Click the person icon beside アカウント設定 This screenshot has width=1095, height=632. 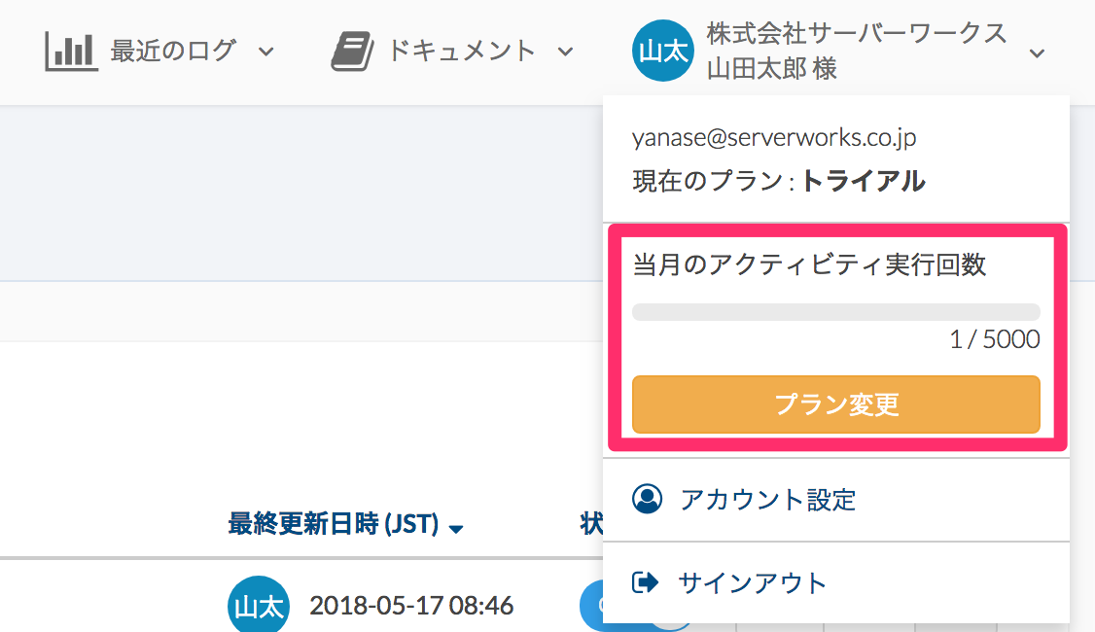648,500
